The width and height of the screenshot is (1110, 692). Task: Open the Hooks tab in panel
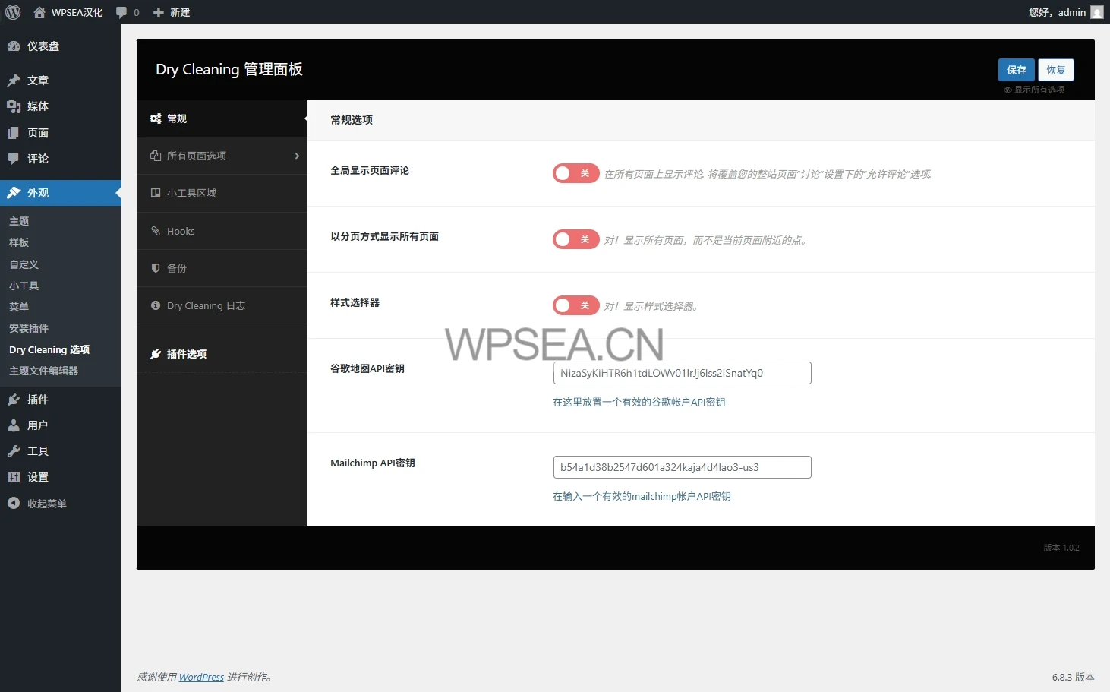pyautogui.click(x=181, y=231)
